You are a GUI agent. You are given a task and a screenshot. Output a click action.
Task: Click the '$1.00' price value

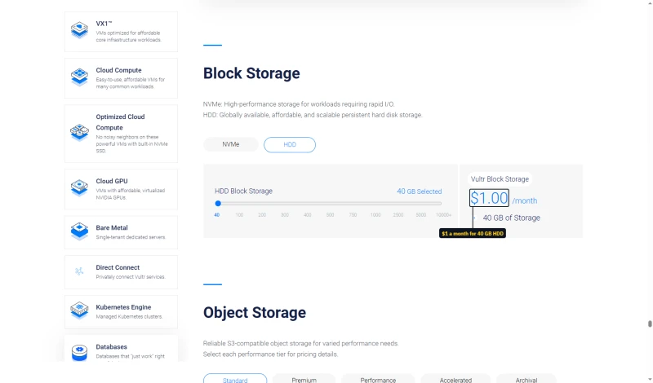489,198
